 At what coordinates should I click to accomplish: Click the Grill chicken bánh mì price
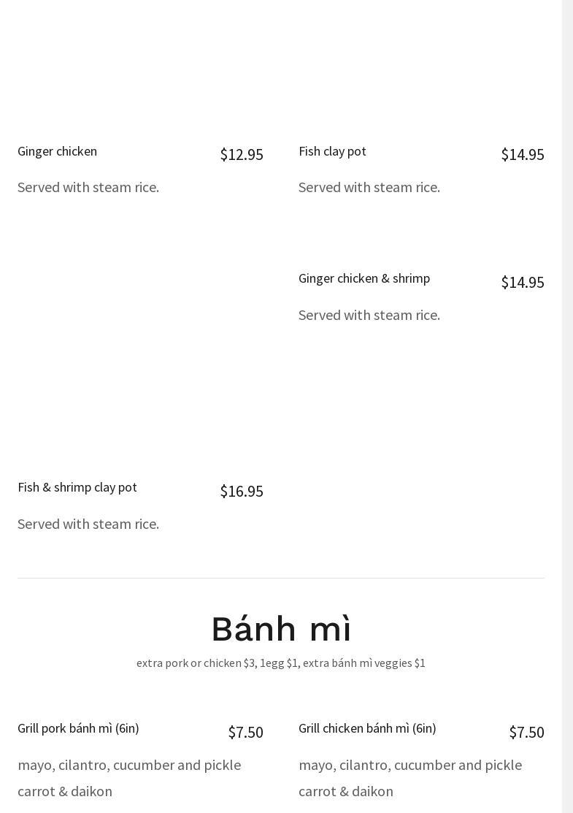[x=526, y=733]
